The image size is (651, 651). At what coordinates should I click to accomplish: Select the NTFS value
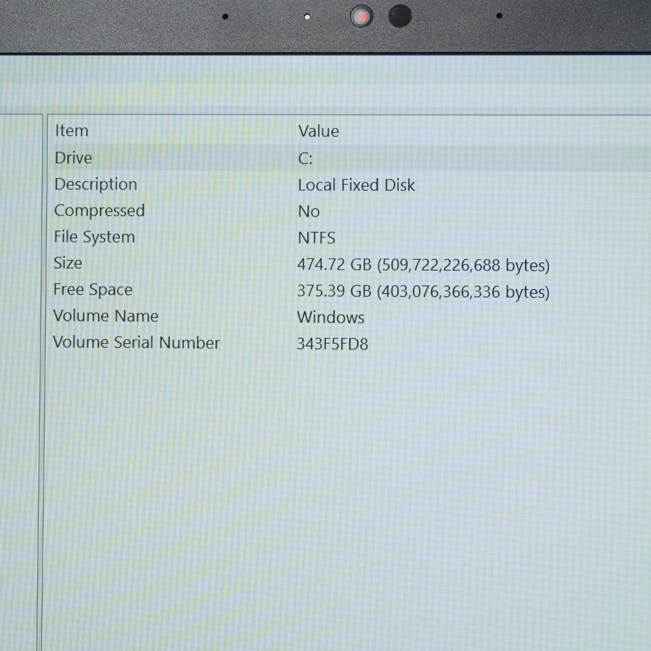coord(317,238)
